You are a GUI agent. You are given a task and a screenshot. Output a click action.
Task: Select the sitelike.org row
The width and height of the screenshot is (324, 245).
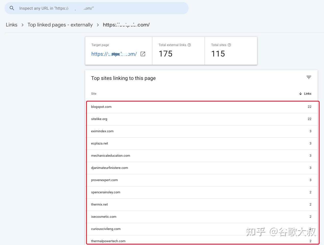pyautogui.click(x=201, y=119)
